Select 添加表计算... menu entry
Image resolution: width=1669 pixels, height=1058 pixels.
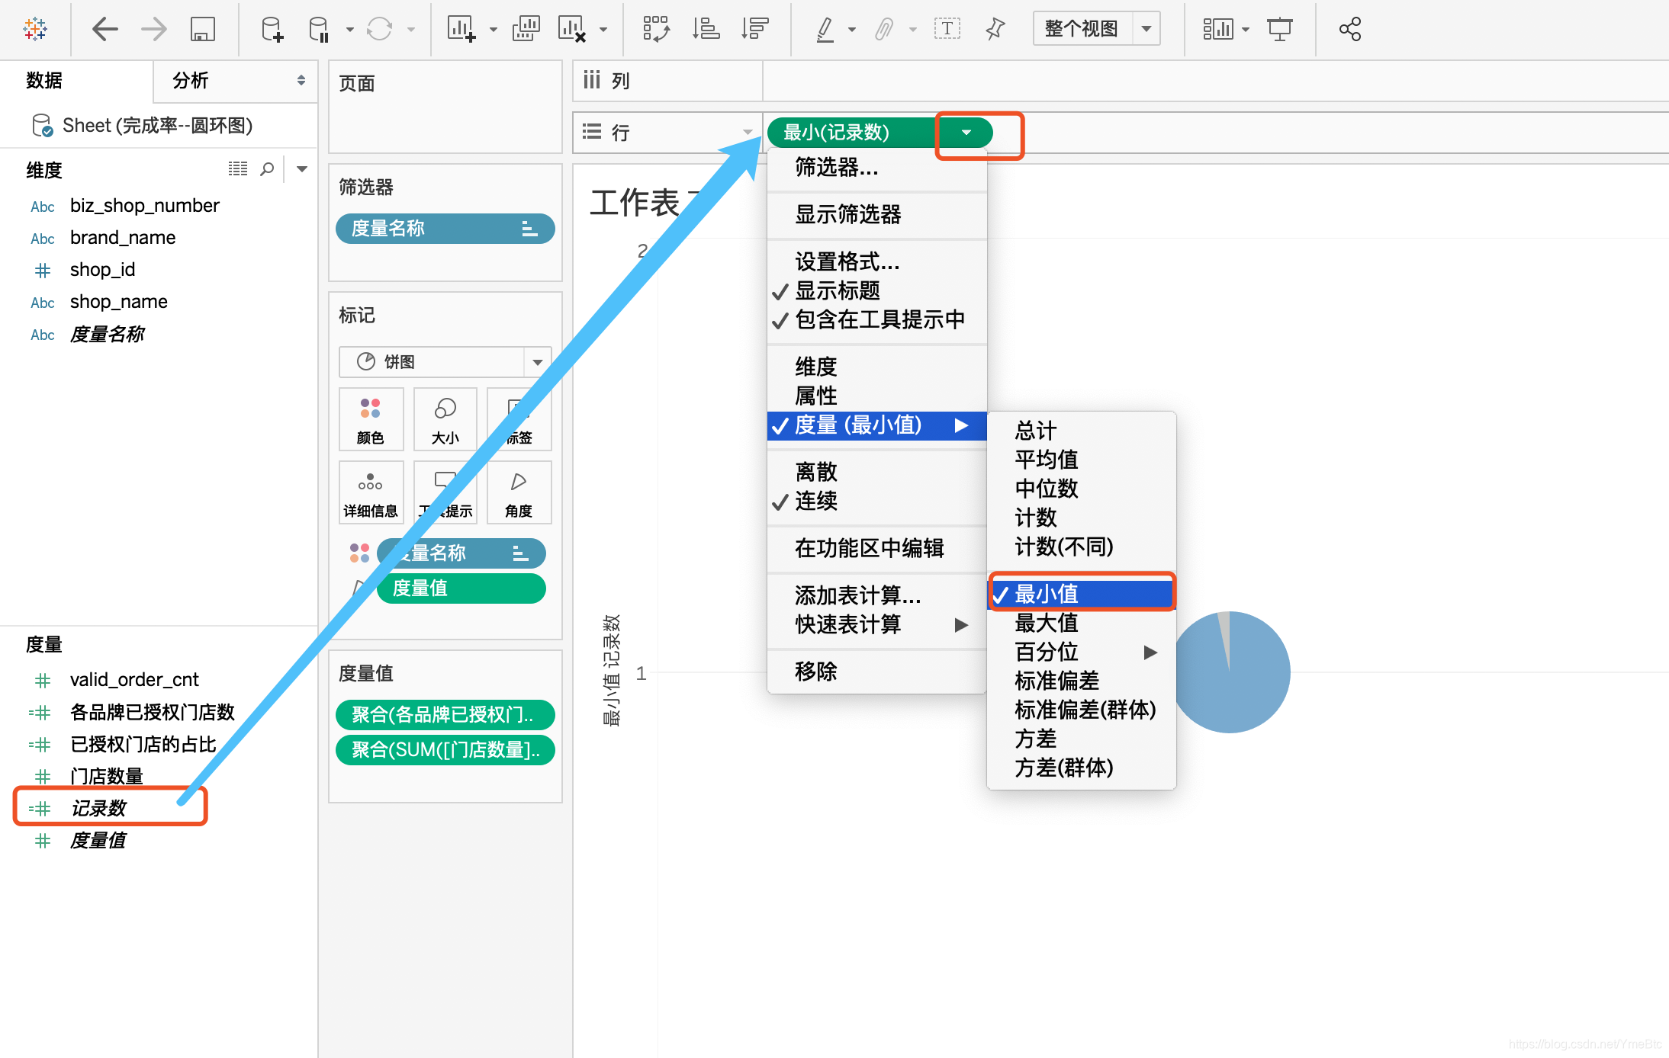876,595
